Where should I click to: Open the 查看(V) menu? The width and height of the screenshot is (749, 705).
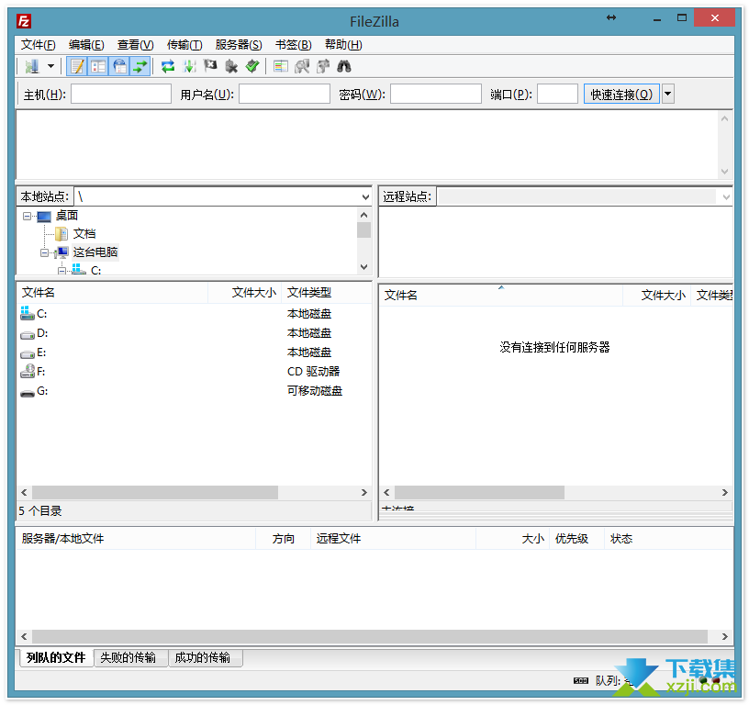coord(135,45)
